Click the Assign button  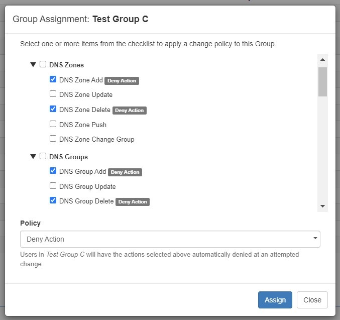coord(275,300)
